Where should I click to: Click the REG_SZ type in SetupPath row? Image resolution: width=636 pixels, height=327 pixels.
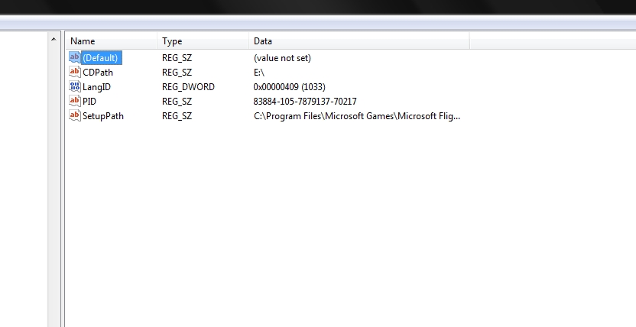point(177,116)
